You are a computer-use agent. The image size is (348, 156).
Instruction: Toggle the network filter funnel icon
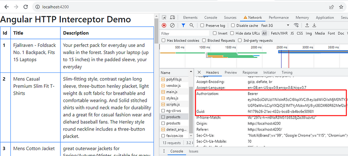(183, 25)
